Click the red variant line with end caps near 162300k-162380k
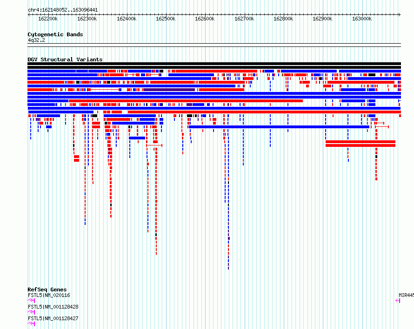414x329 pixels. 105,90
